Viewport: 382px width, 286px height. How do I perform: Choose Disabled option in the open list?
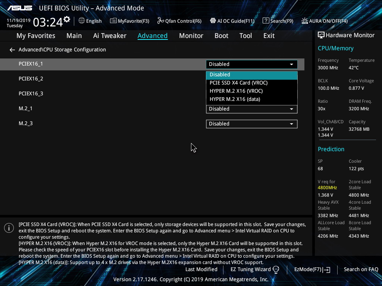[x=252, y=75]
